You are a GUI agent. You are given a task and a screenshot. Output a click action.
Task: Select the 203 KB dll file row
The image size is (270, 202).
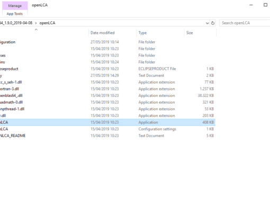click(x=107, y=116)
